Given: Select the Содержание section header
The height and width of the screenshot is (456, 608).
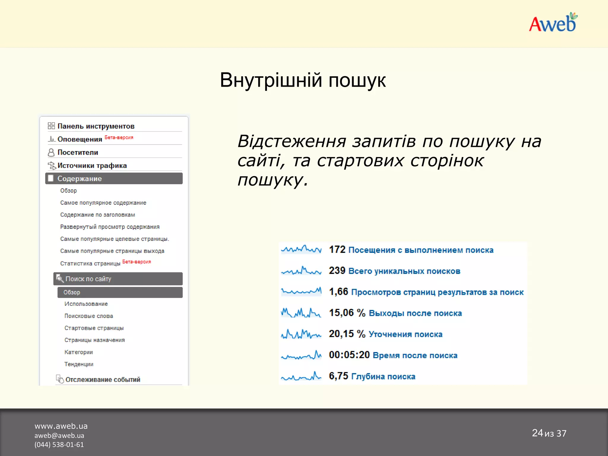Looking at the screenshot, I should 114,178.
